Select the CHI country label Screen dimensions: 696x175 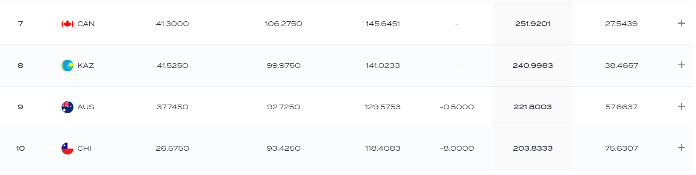coord(84,149)
